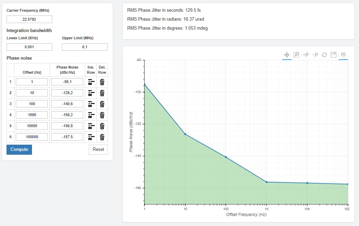Screen dimensions: 359x226
Task: Delete phase noise row 2 with trash icon
Action: (102, 93)
